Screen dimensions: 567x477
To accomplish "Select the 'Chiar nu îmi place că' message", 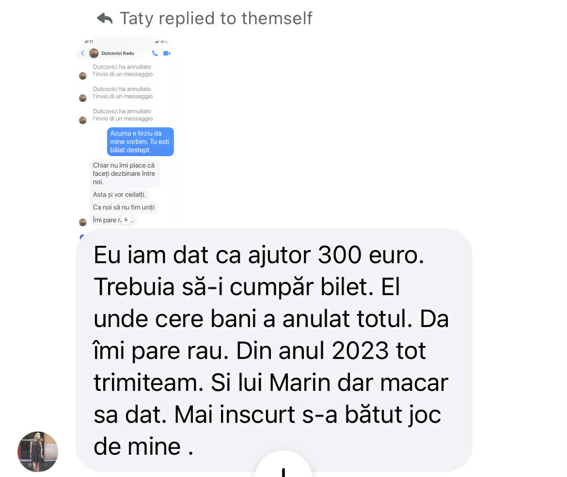I will coord(125,174).
